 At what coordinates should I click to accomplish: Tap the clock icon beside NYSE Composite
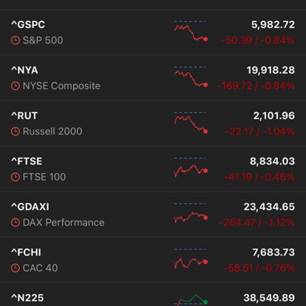pyautogui.click(x=15, y=86)
